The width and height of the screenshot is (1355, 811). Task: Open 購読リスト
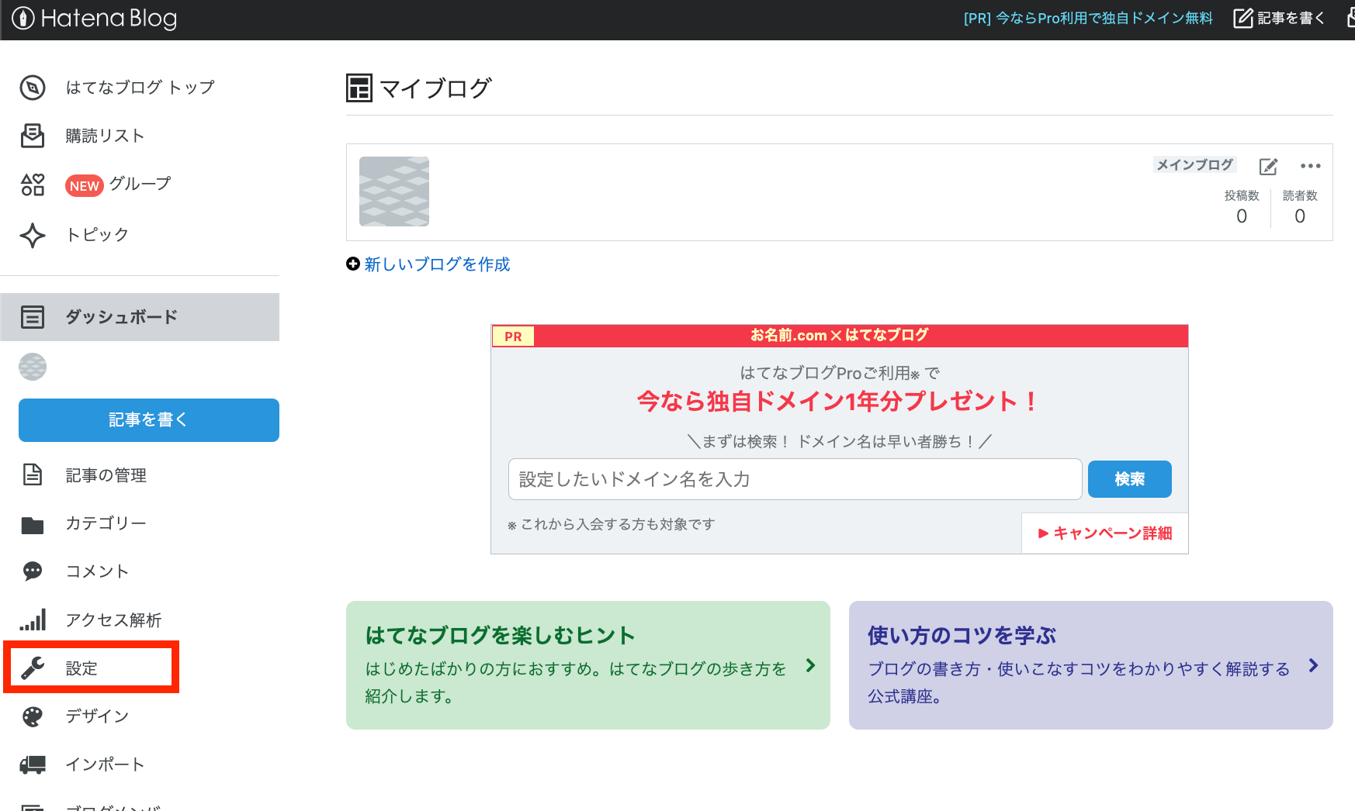point(105,136)
